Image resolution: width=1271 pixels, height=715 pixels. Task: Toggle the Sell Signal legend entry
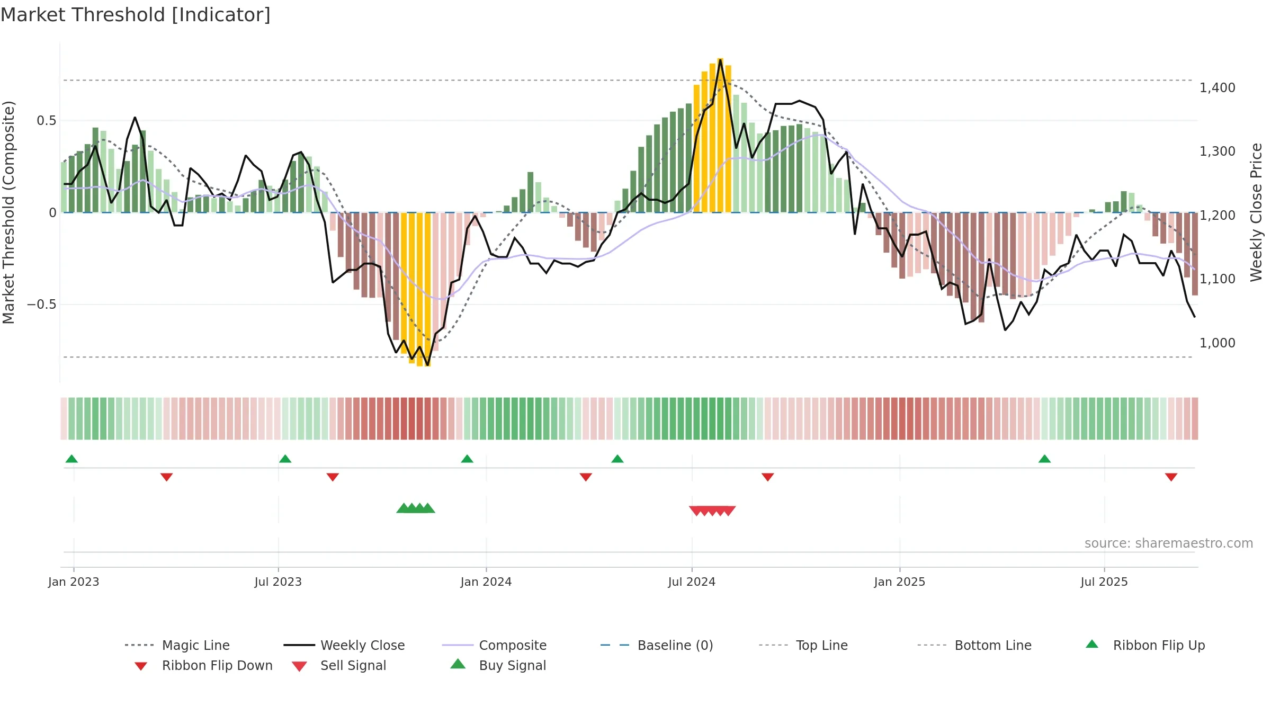pyautogui.click(x=339, y=665)
